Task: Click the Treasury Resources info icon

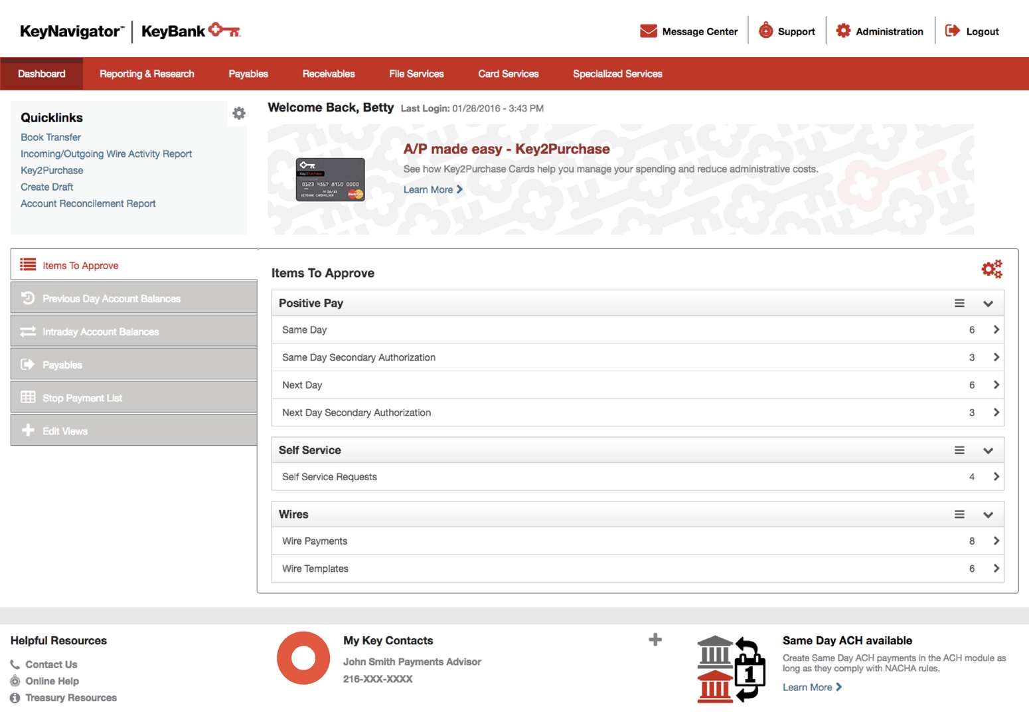Action: coord(15,697)
